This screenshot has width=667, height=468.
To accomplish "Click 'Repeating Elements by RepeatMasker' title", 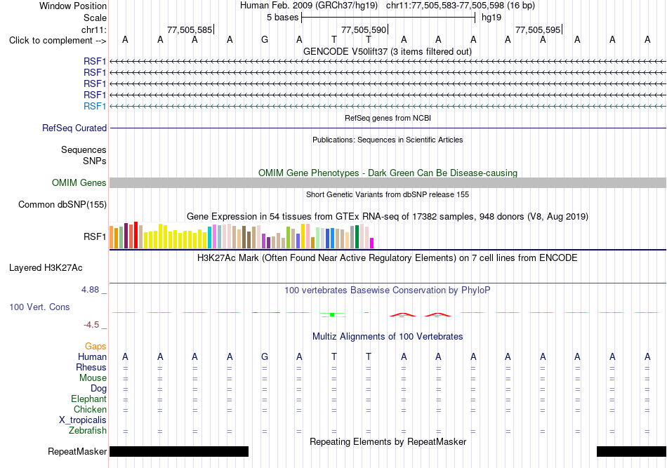I will 388,441.
